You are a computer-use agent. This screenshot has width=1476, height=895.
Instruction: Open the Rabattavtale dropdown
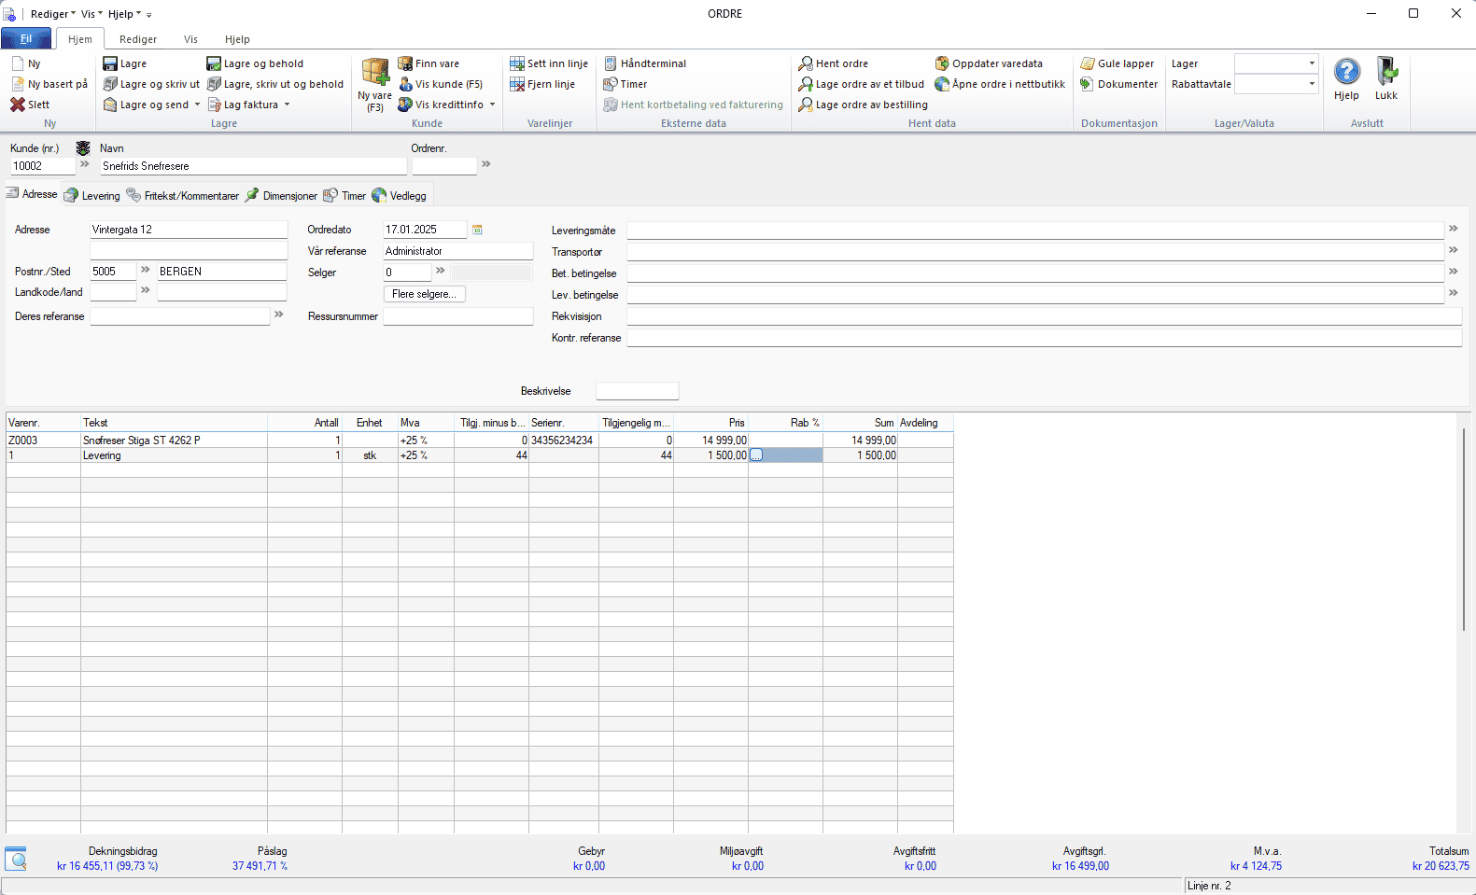tap(1312, 84)
